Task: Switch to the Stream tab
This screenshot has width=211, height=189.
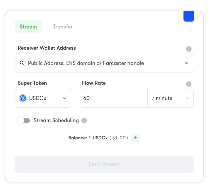Action: point(28,27)
